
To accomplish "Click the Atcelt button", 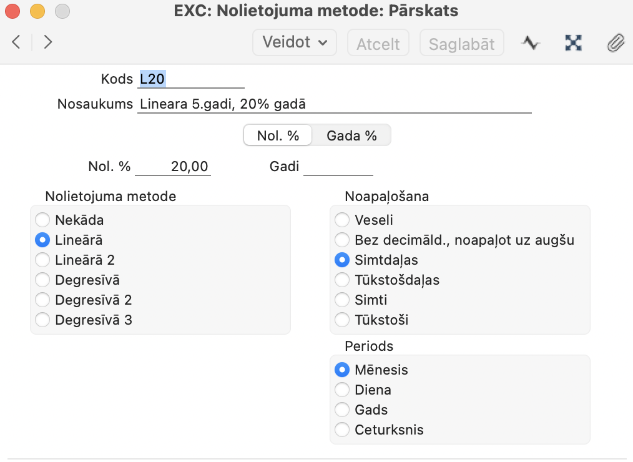I will tap(378, 44).
